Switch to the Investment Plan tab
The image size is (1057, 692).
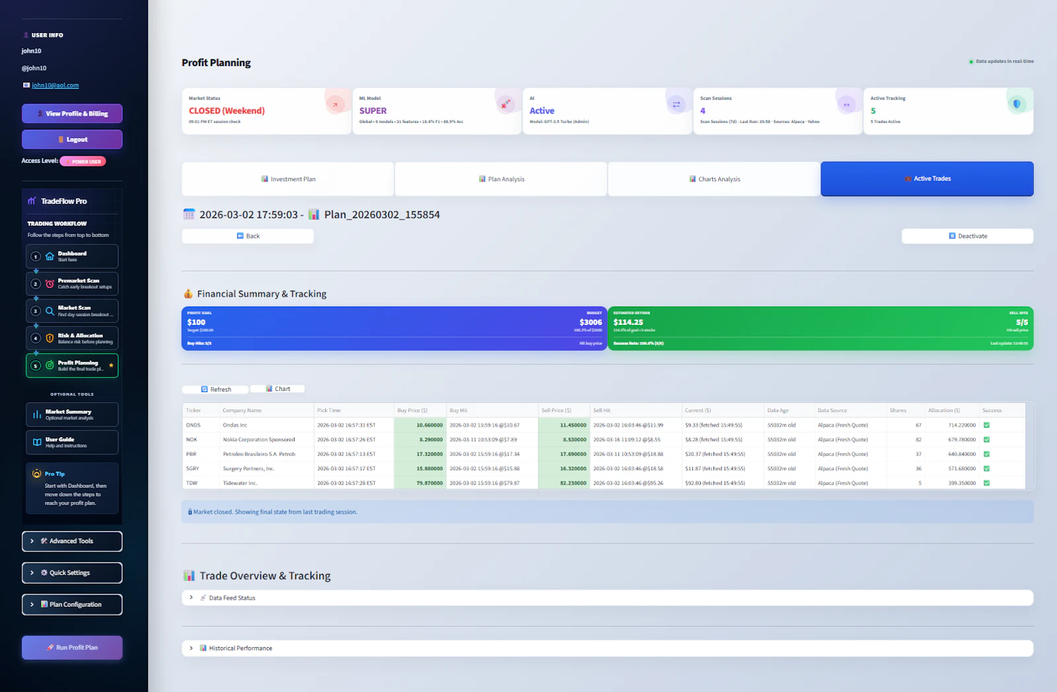click(288, 179)
